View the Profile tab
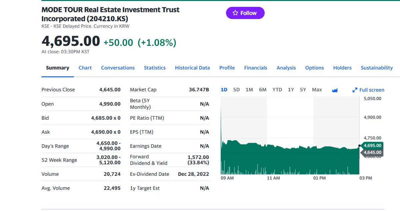400x211 pixels. click(x=227, y=68)
